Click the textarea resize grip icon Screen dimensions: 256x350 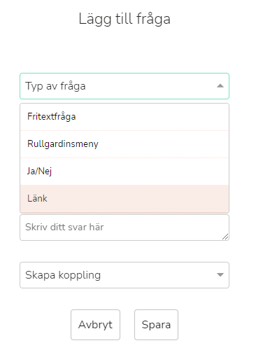pos(225,237)
